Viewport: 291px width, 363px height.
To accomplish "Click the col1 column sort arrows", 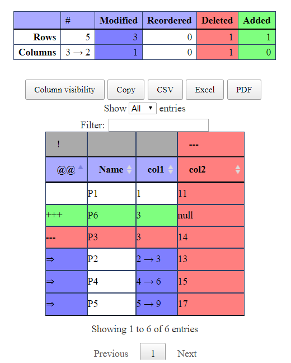I will pyautogui.click(x=171, y=170).
